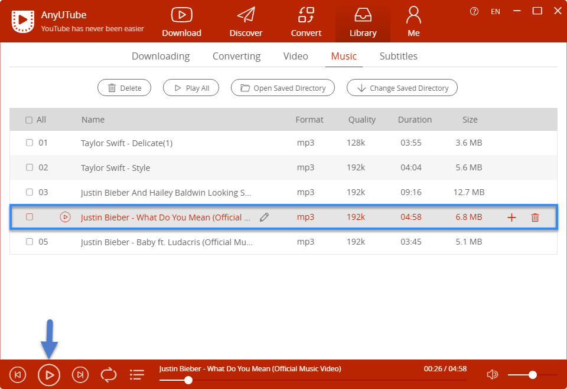The image size is (567, 389).
Task: Check the box for track 05
Action: (x=30, y=242)
